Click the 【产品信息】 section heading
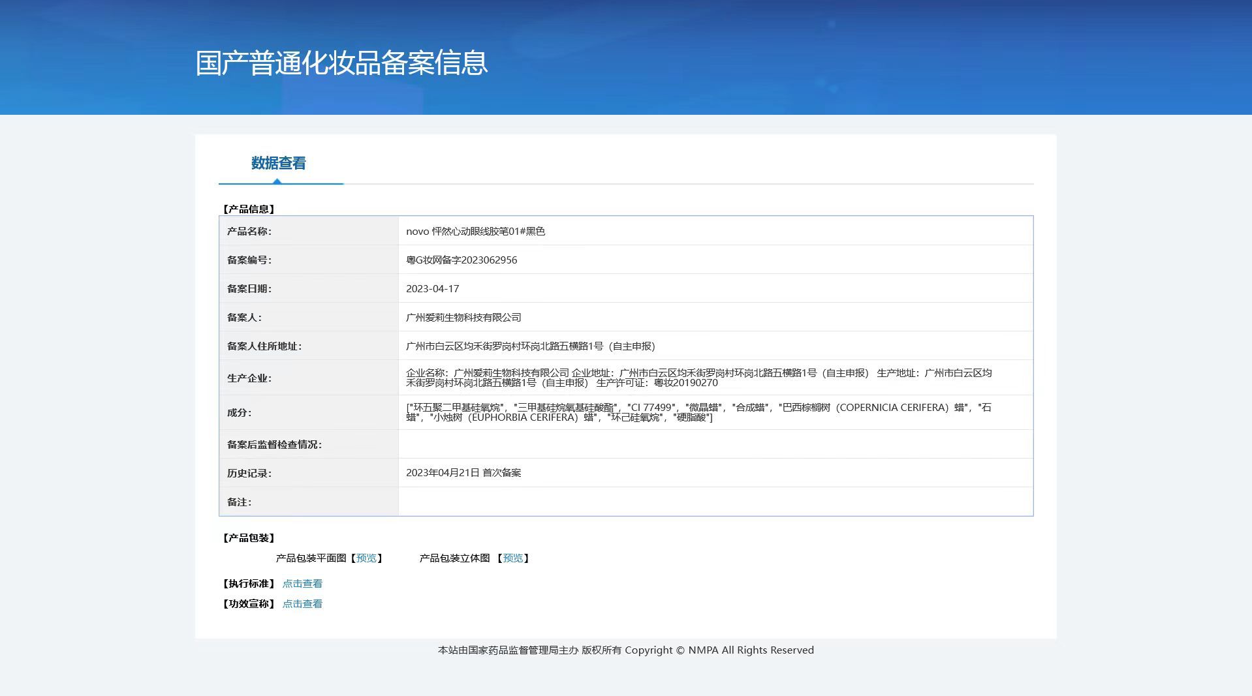The height and width of the screenshot is (696, 1252). [249, 209]
